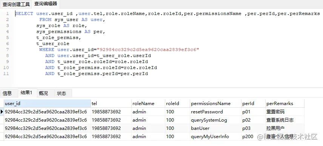
Task: Click the user_id column header
Action: pyautogui.click(x=48, y=104)
